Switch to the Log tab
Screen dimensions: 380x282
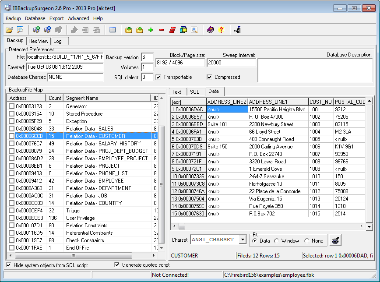pos(58,41)
